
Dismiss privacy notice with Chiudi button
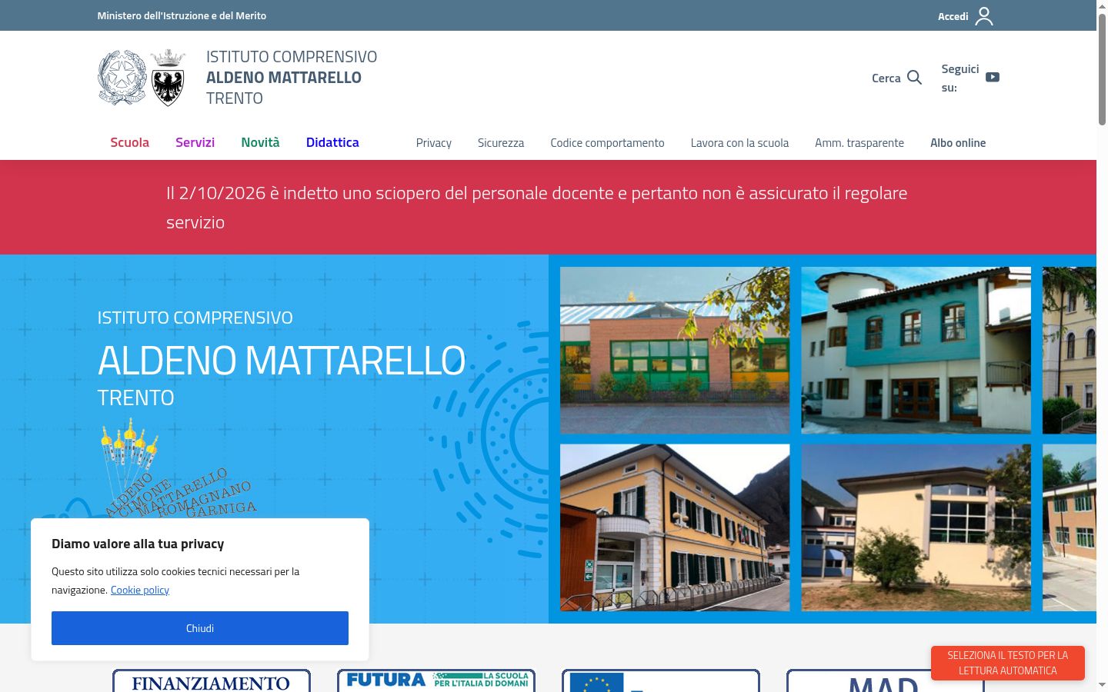click(200, 628)
